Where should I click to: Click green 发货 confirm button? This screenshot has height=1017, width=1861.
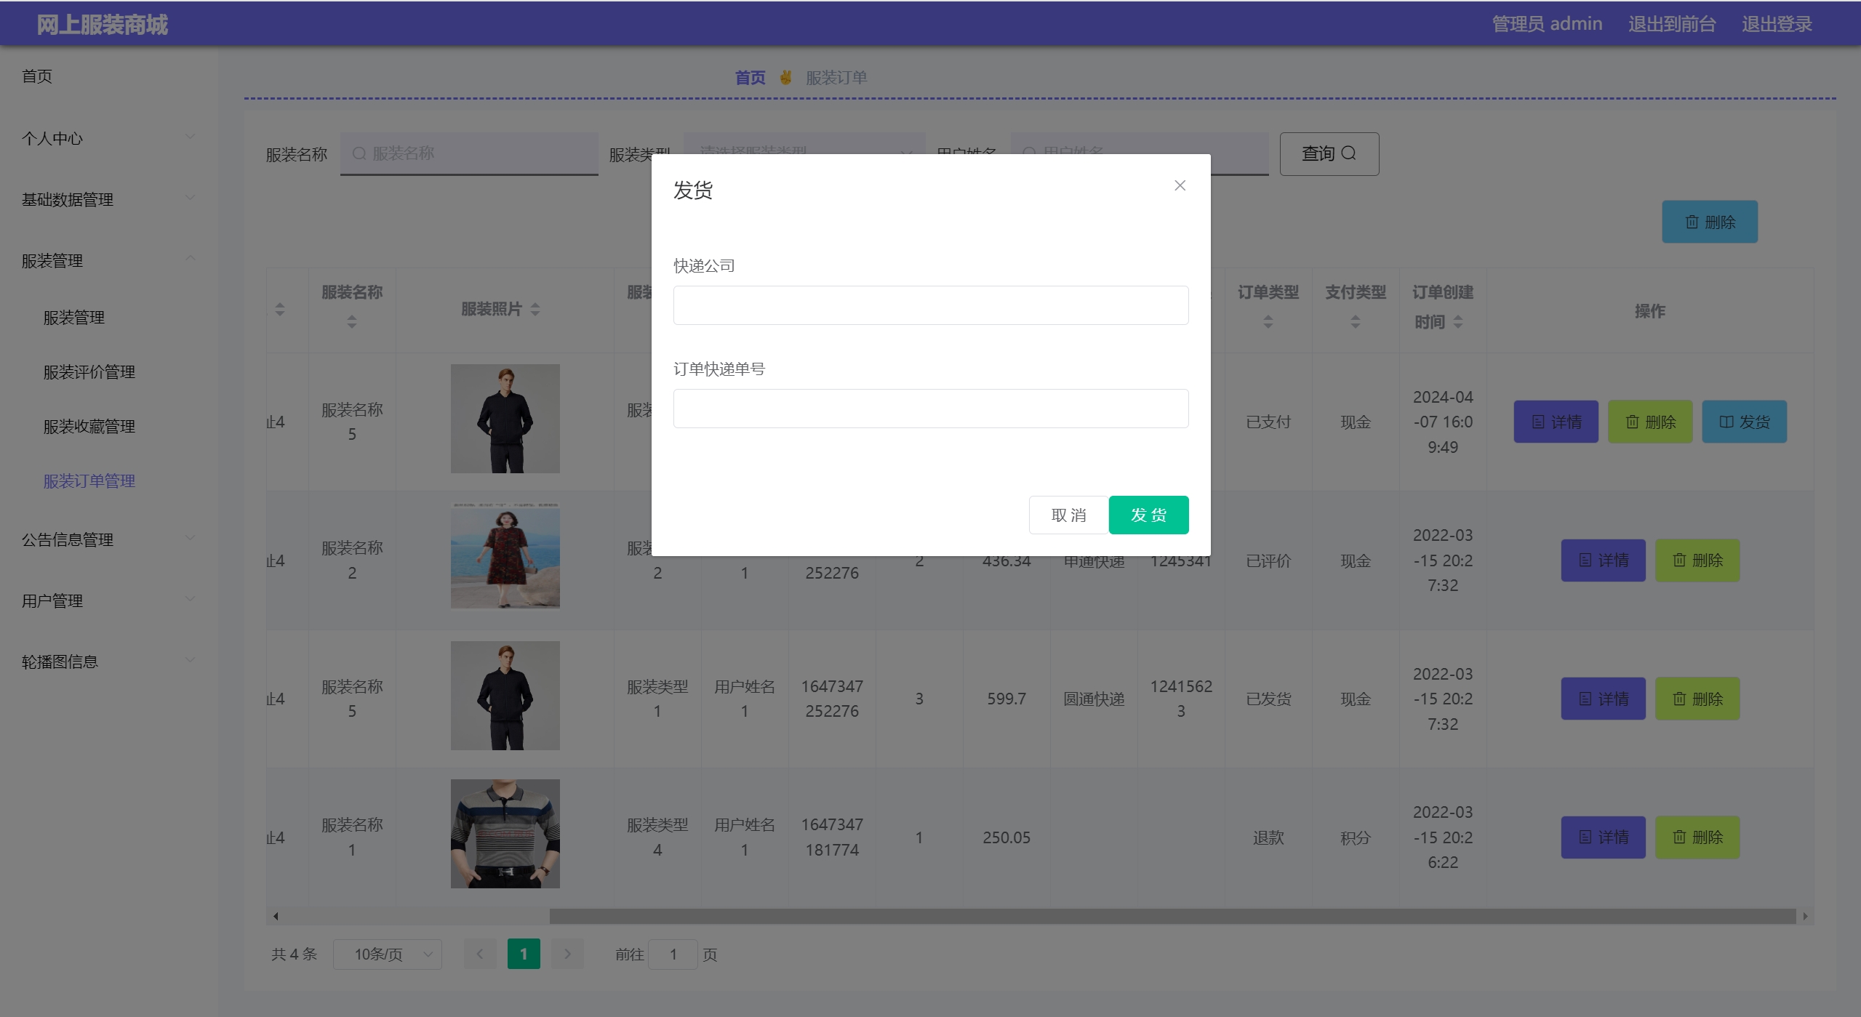[1148, 515]
